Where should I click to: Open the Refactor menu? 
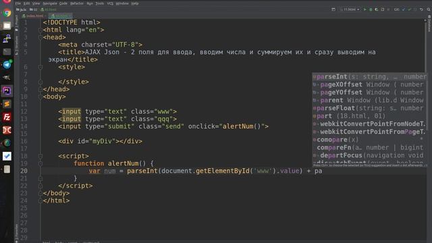point(77,3)
